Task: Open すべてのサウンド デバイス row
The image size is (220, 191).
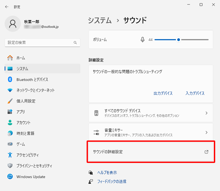Action: (151, 113)
